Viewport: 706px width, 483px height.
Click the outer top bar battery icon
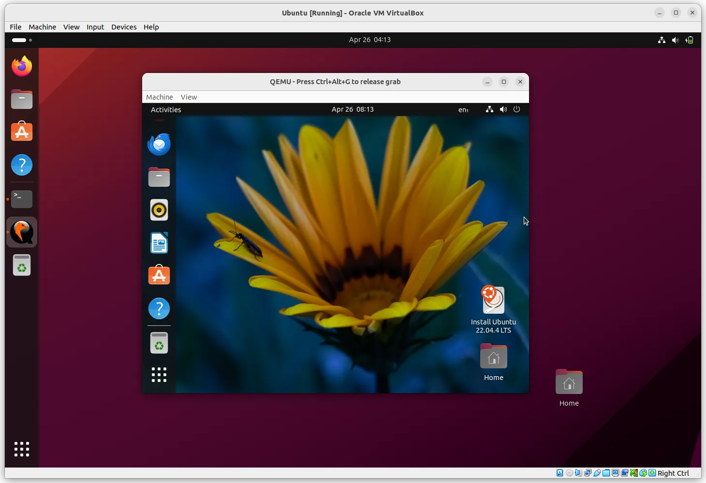[x=690, y=40]
